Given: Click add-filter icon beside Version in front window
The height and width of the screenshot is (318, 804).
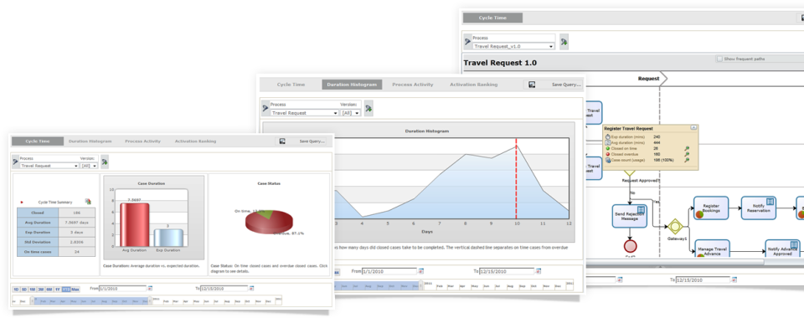Looking at the screenshot, I should click(x=105, y=162).
